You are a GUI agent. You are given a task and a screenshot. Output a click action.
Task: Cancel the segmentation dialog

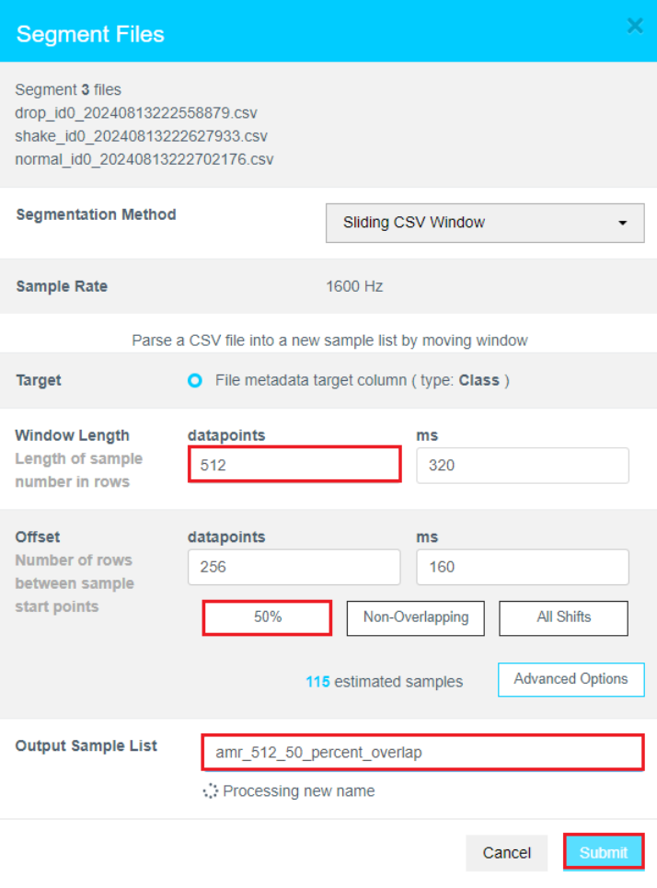click(506, 852)
